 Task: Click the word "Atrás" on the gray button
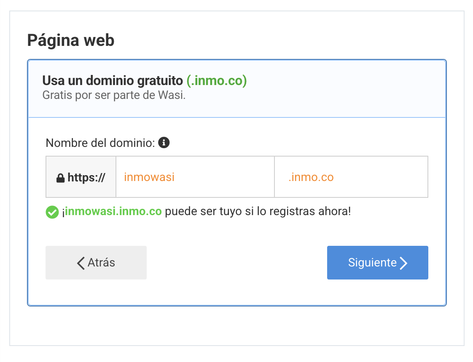[x=101, y=263]
